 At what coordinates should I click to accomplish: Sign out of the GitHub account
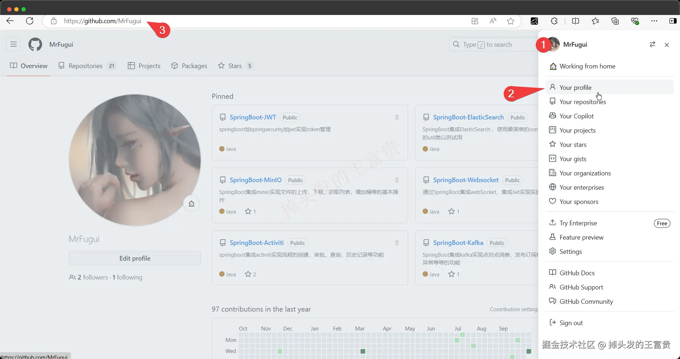tap(609, 323)
